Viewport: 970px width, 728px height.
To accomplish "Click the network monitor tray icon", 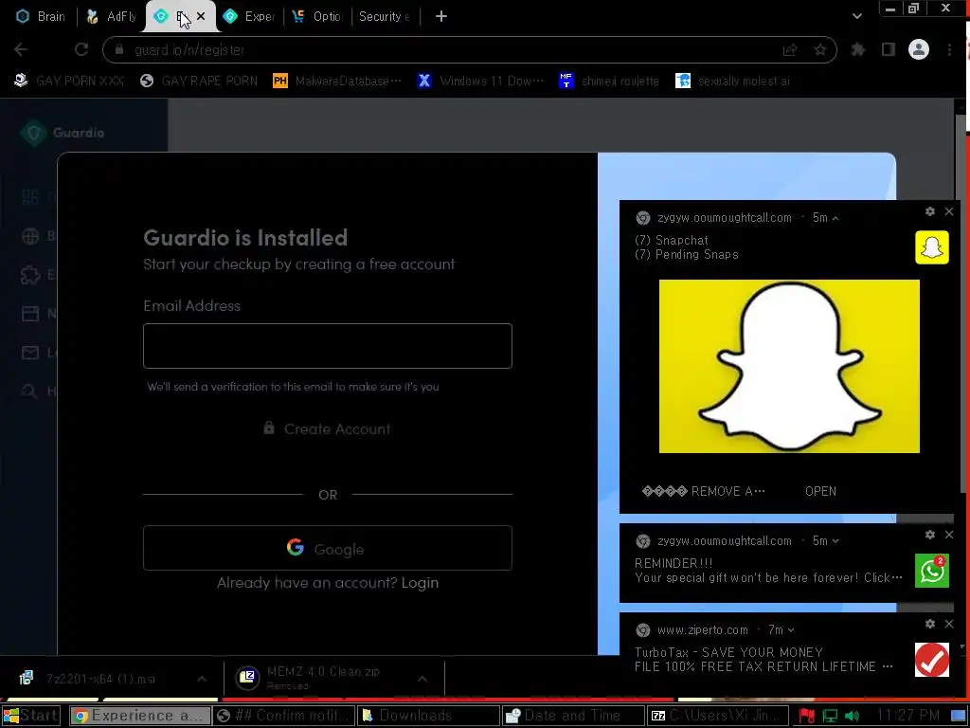I will pyautogui.click(x=830, y=717).
